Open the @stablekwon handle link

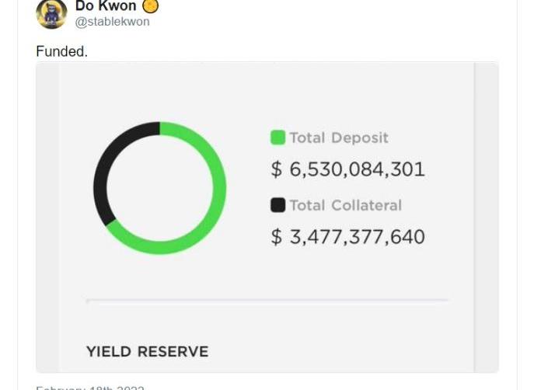tap(112, 22)
